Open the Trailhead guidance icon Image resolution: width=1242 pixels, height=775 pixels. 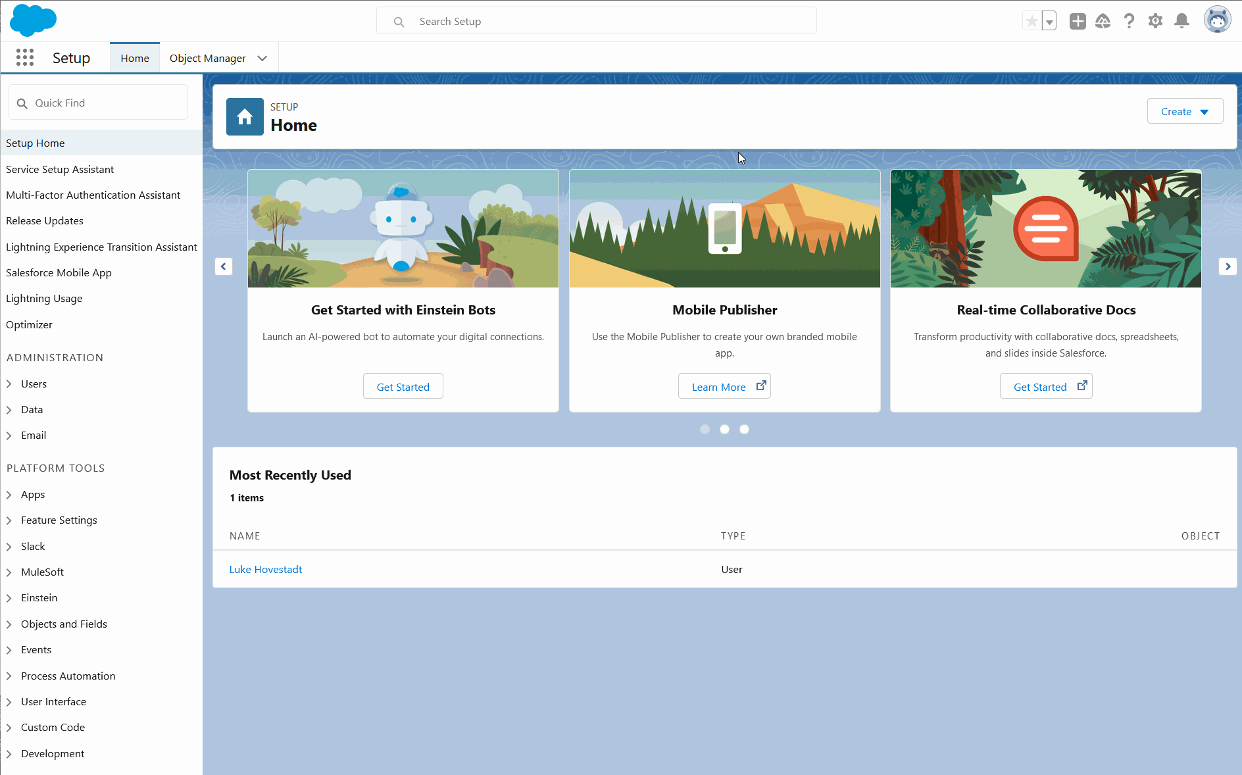pyautogui.click(x=1103, y=22)
